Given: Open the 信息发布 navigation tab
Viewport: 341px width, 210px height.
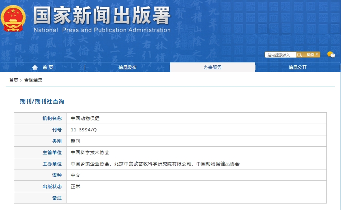Looking at the screenshot, I should 127,67.
